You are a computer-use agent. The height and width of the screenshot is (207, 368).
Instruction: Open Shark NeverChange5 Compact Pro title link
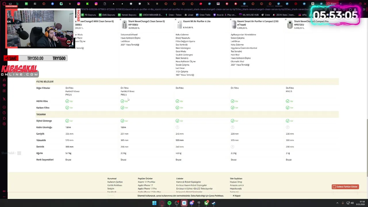pos(311,23)
